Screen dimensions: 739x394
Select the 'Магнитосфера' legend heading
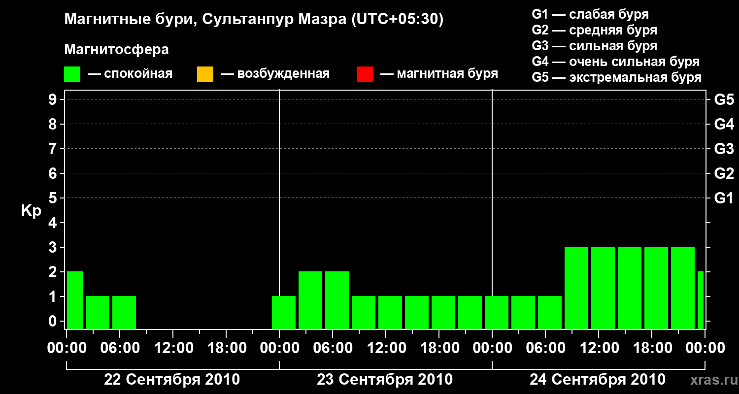coord(116,50)
